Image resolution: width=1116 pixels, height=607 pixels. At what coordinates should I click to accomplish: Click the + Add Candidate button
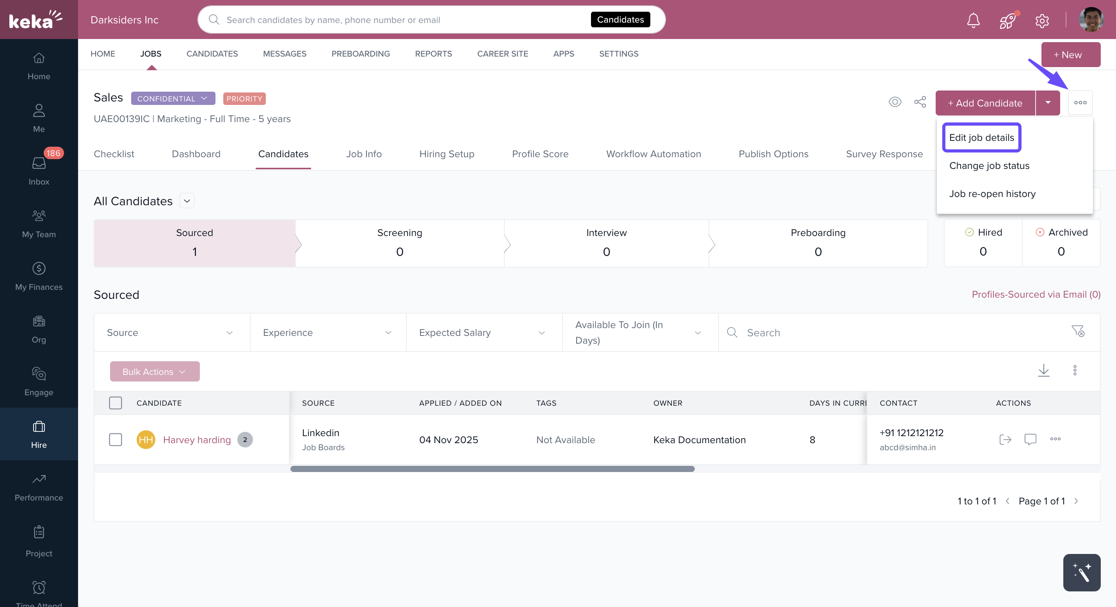(x=985, y=103)
